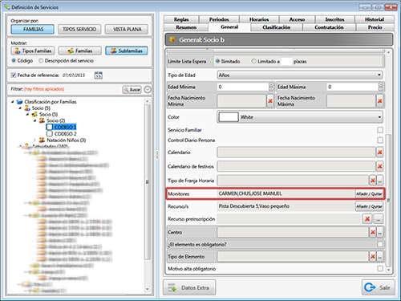
Task: Add or remove Monitores
Action: point(369,193)
